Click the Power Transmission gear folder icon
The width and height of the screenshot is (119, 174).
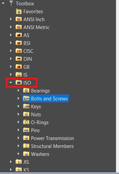tap(26, 138)
